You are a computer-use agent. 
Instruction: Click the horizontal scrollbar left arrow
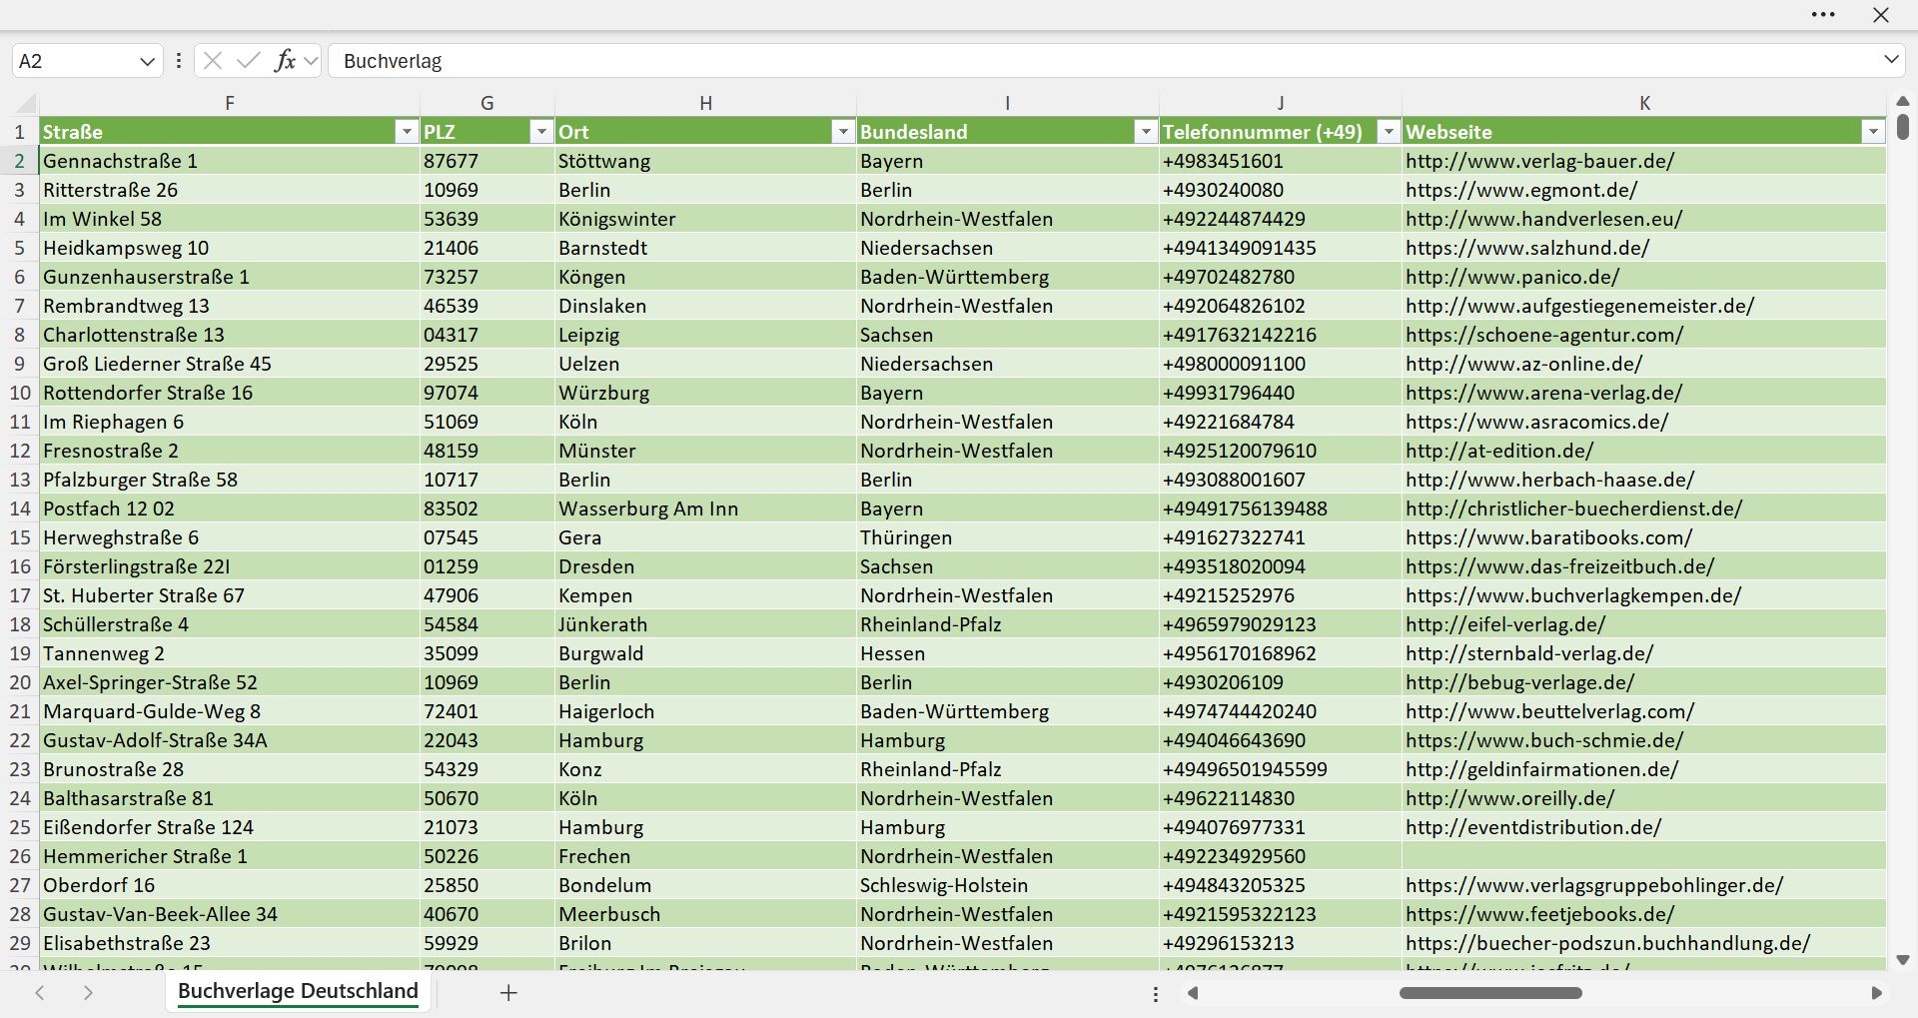1192,993
